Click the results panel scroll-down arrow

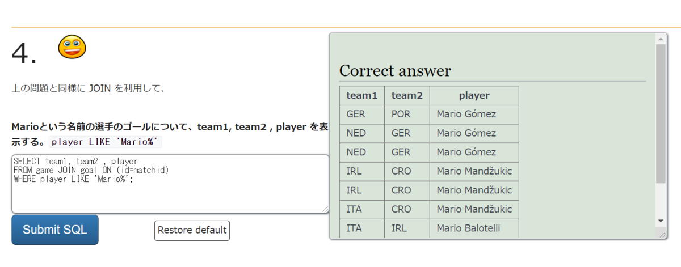pyautogui.click(x=661, y=221)
